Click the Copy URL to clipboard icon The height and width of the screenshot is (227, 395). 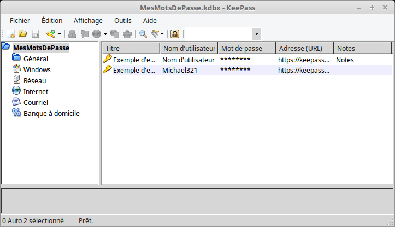[115, 33]
